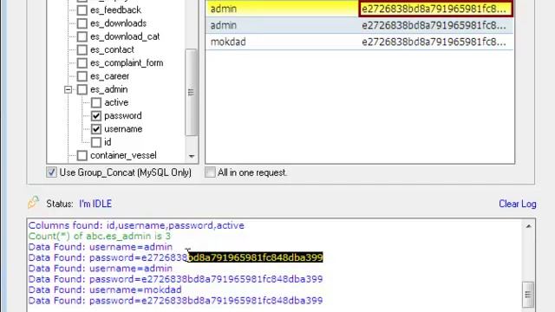Click 'username=mokdad' log line
Screen dimensions: 555x312
point(105,289)
